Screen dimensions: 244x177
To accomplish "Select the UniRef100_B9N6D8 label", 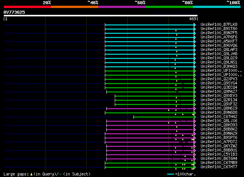I will click(219, 113).
